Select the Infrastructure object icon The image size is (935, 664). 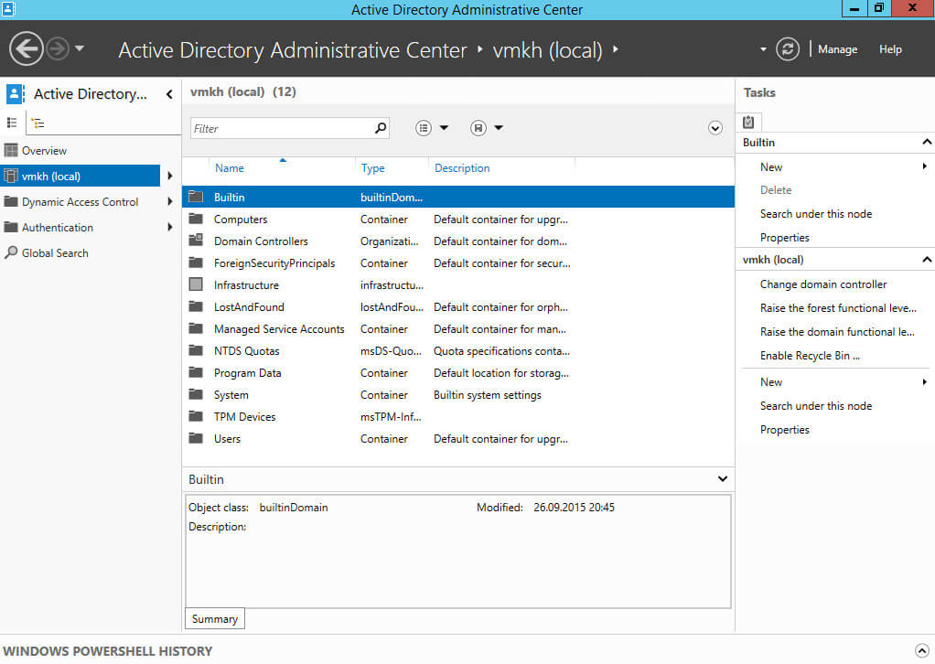196,284
